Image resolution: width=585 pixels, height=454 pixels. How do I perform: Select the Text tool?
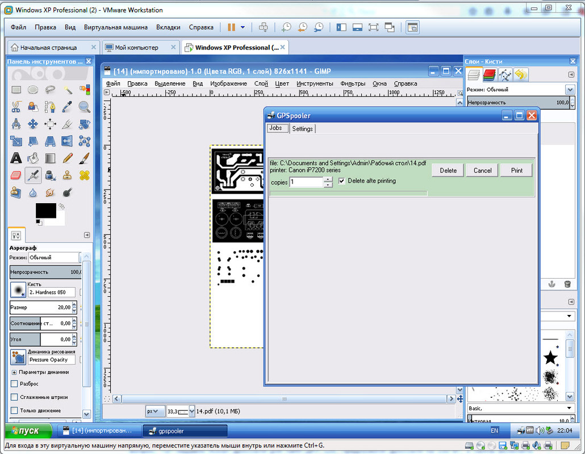click(x=16, y=158)
